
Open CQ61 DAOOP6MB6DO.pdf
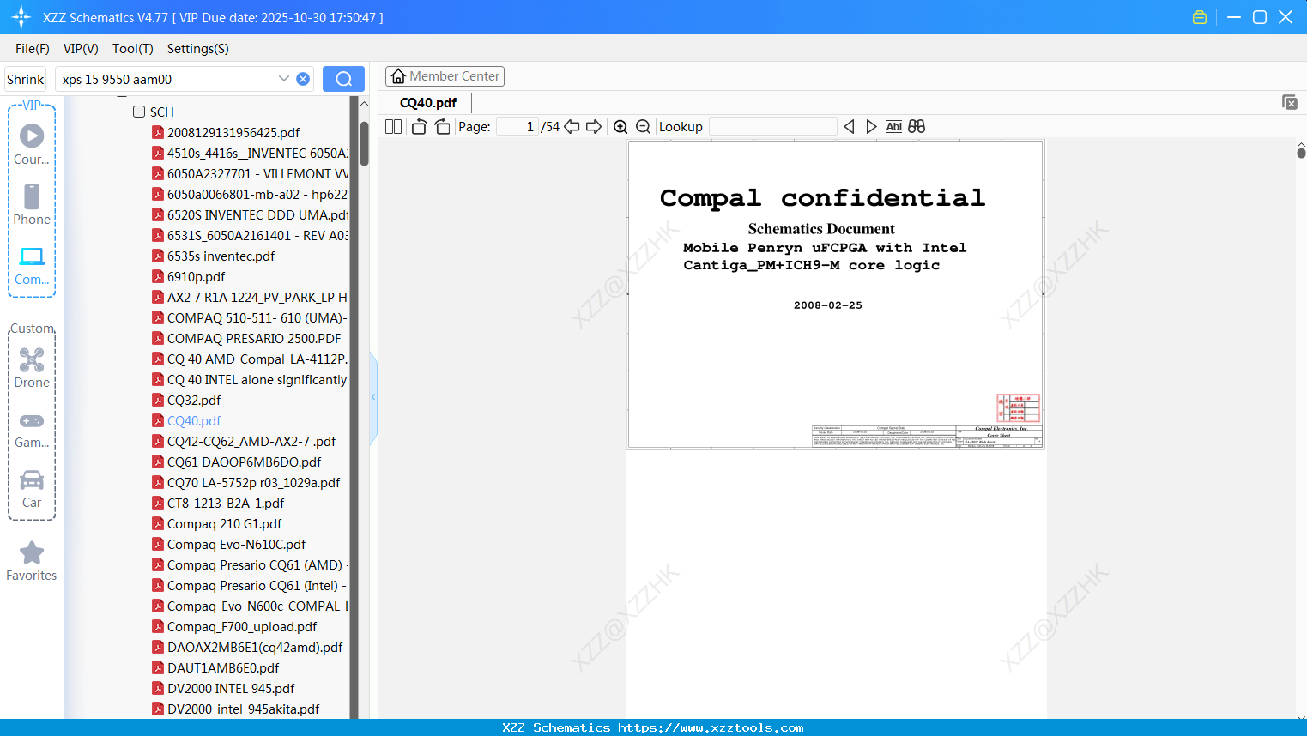244,462
